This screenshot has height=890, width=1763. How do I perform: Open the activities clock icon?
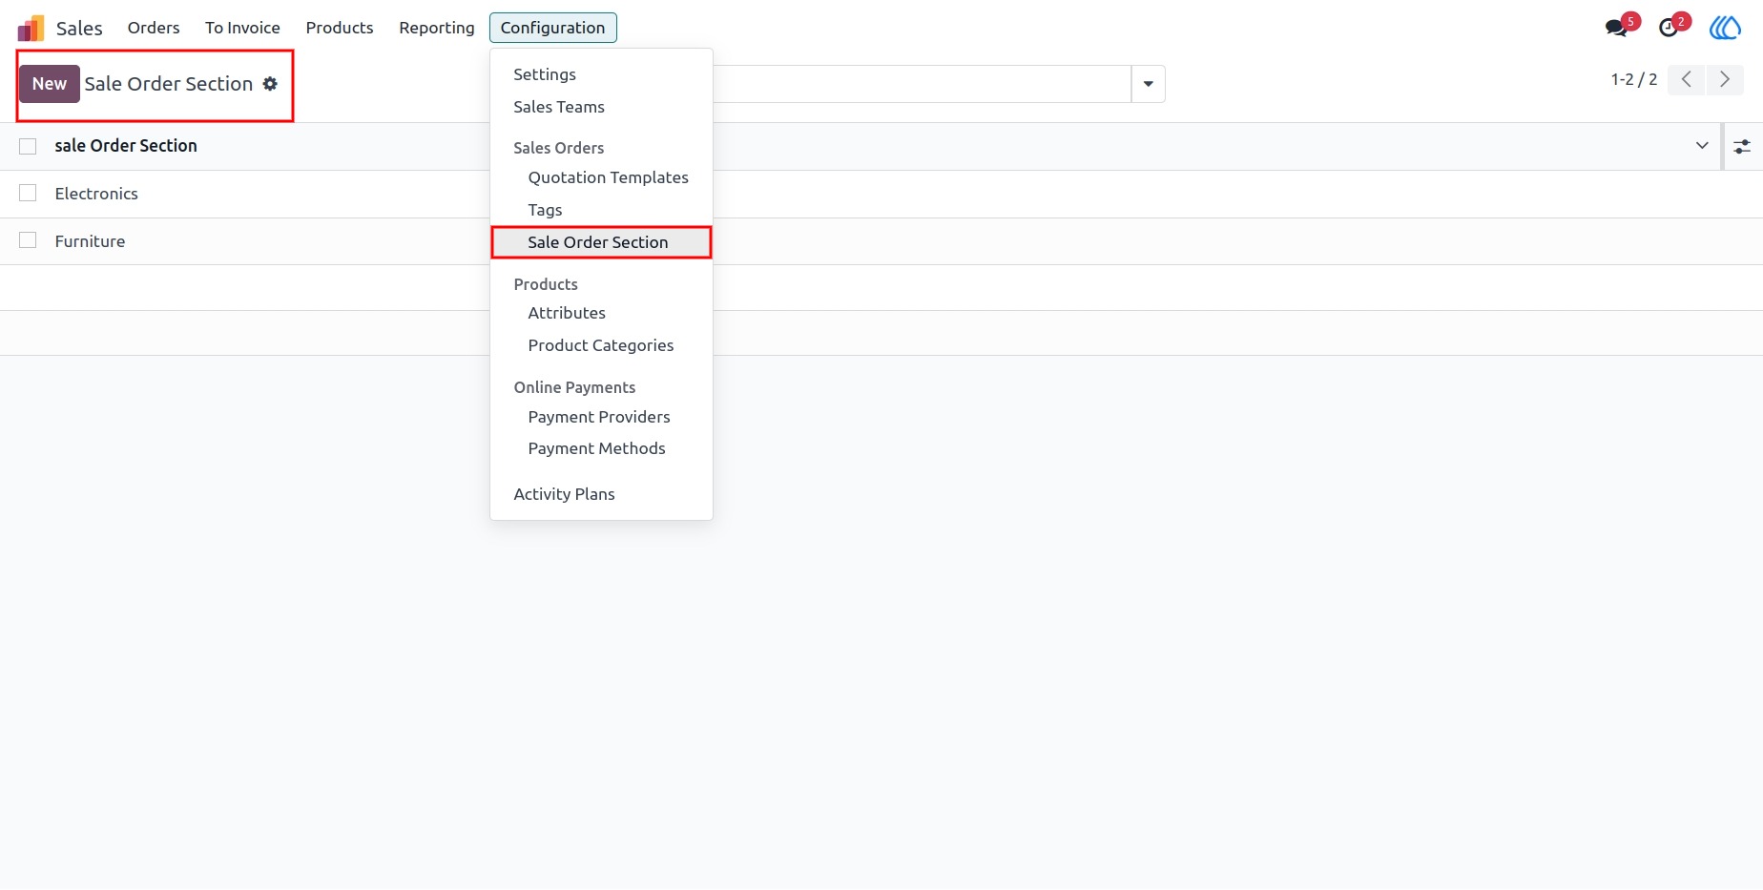1669,28
